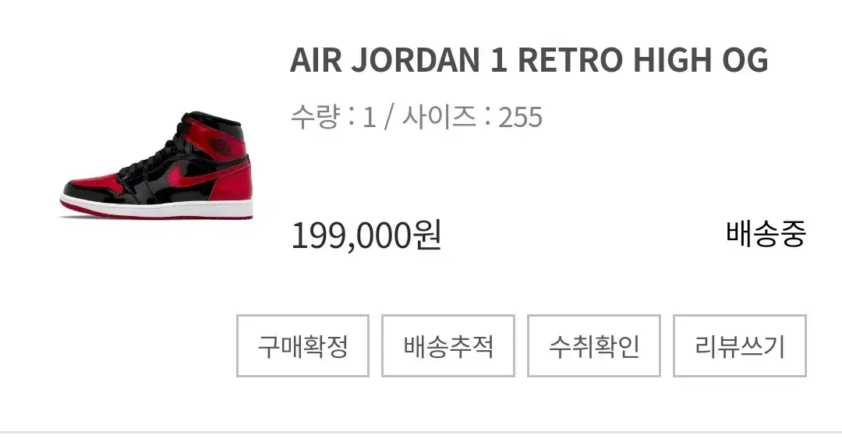Confirm receipt using the 수취확인 button
842x439 pixels.
point(594,345)
